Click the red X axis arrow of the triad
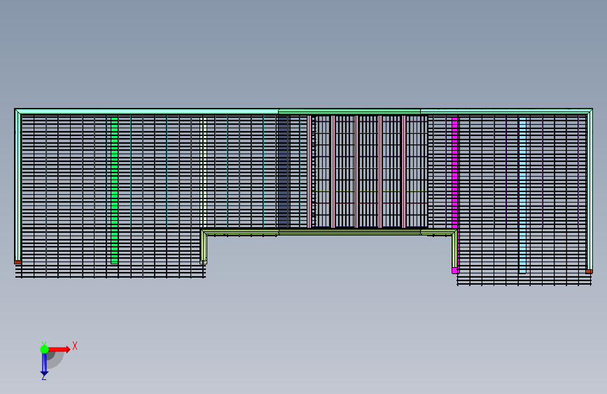 (x=59, y=349)
